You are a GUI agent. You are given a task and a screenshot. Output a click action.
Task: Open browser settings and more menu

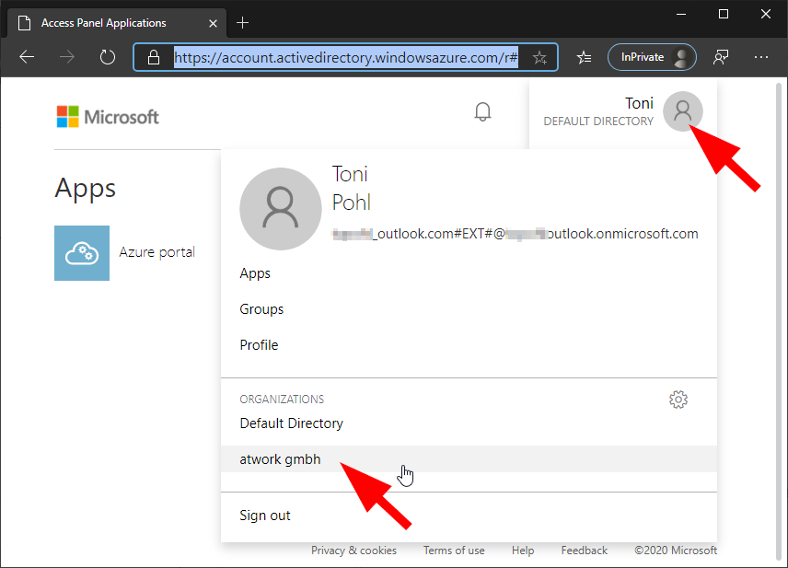(760, 57)
